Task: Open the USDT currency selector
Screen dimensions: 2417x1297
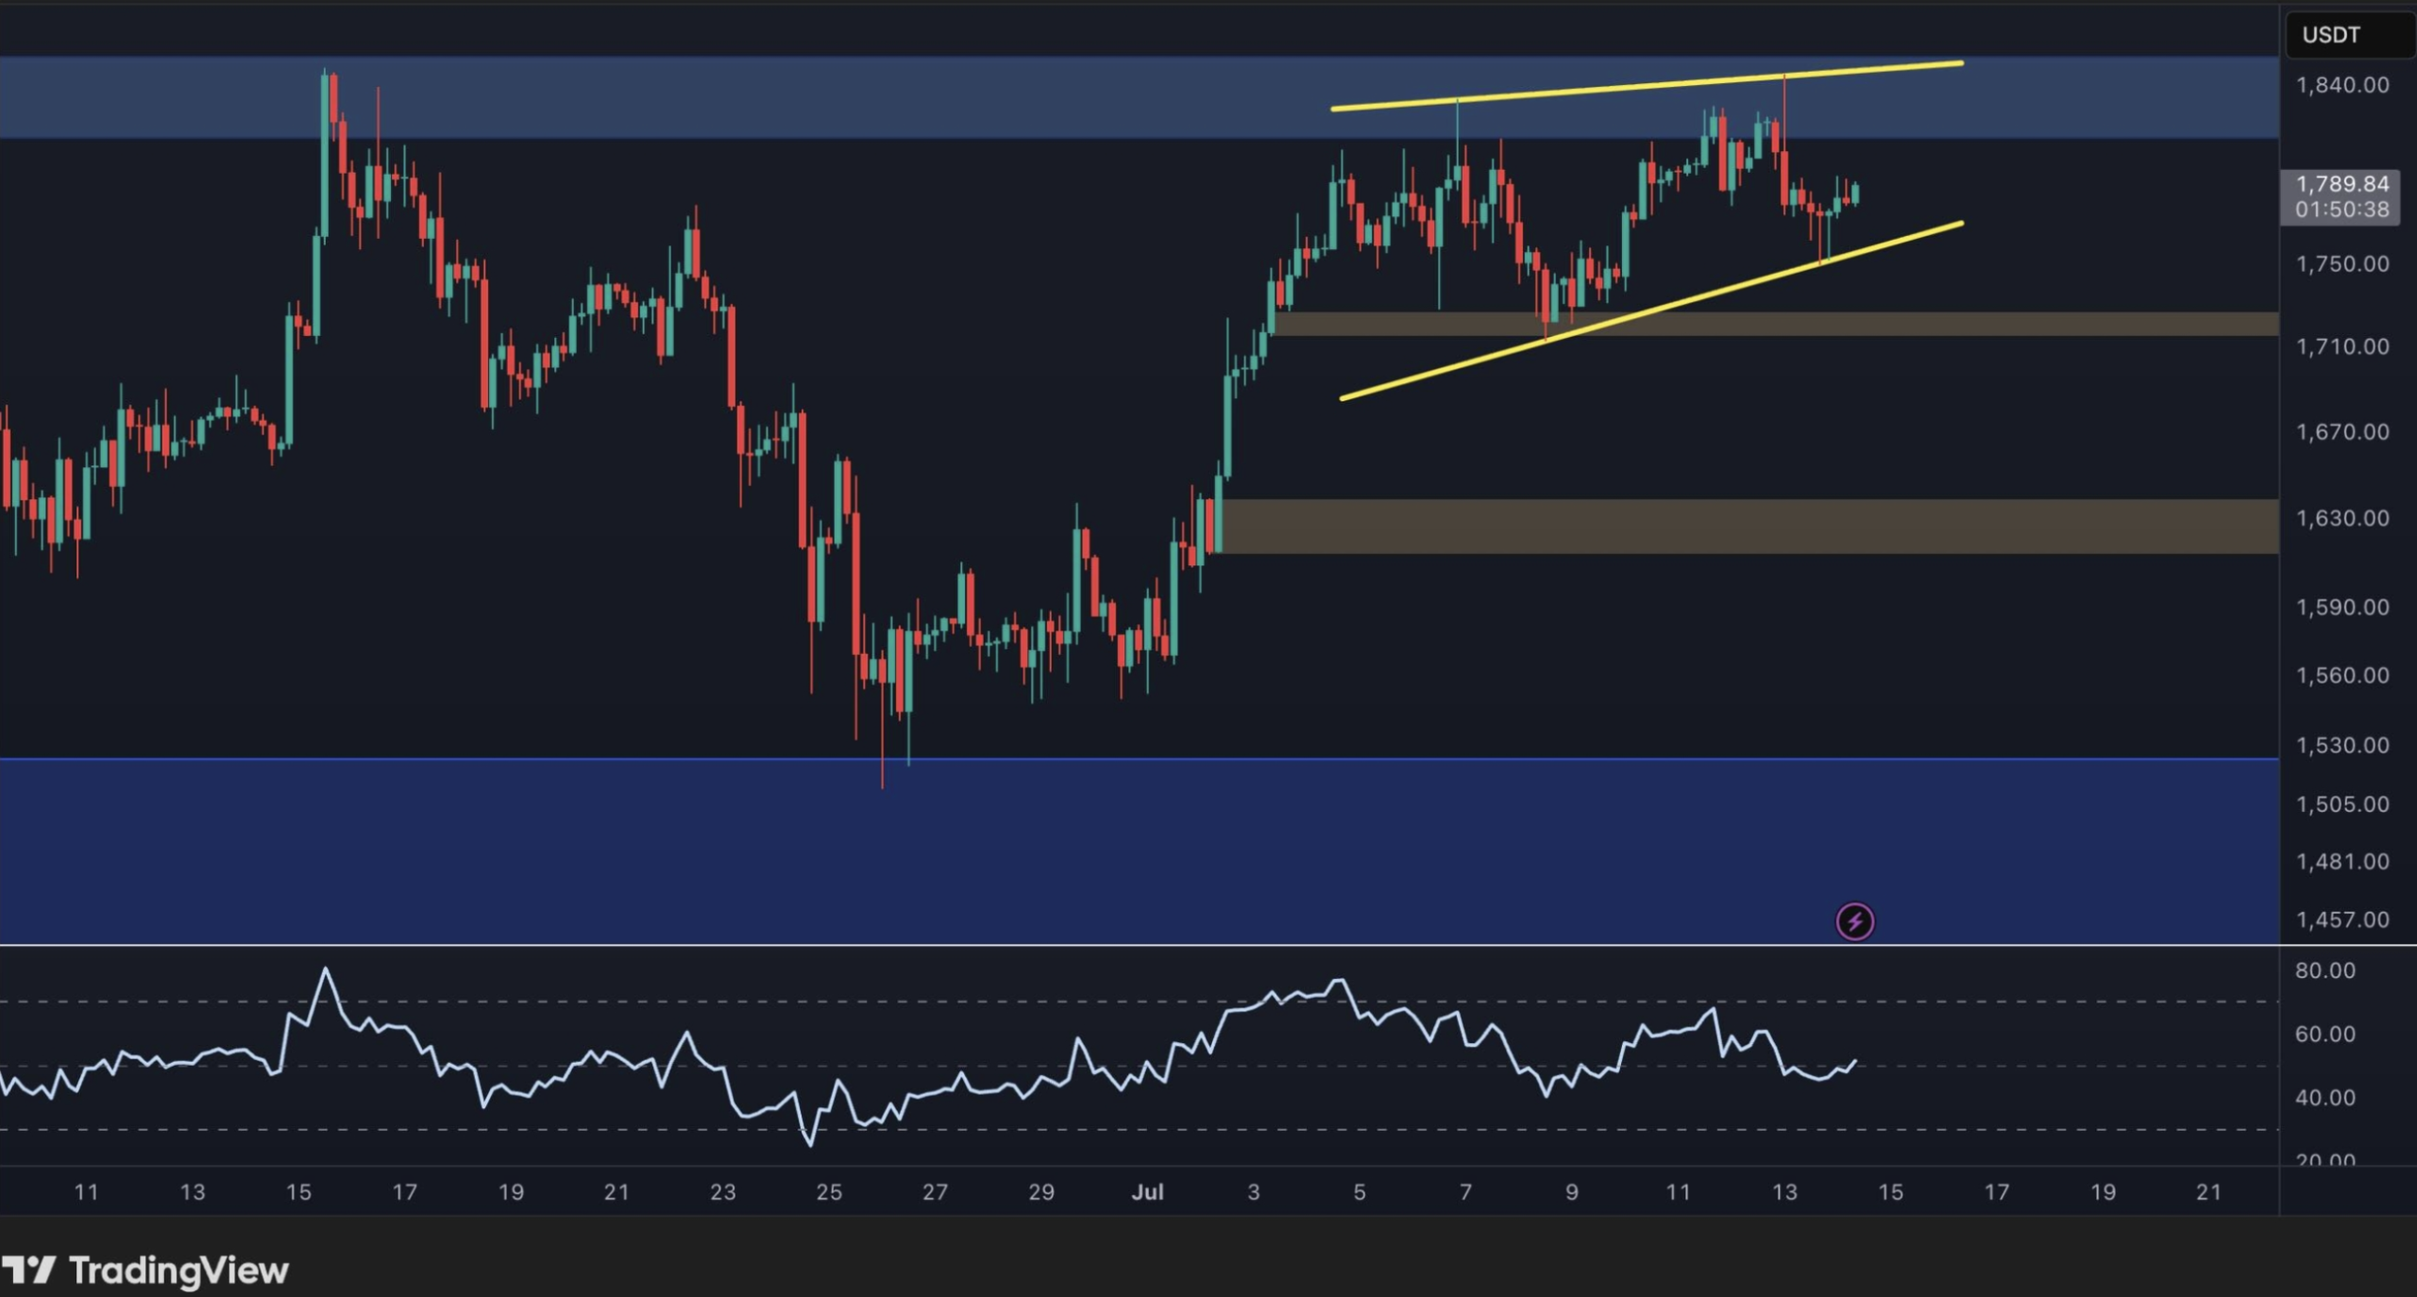Action: point(2350,35)
